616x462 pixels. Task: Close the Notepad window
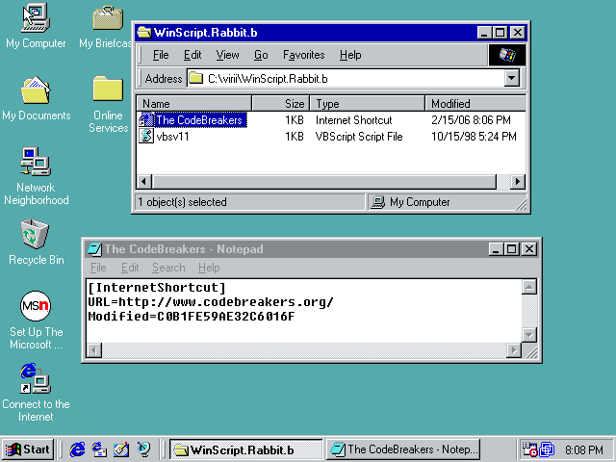[529, 249]
